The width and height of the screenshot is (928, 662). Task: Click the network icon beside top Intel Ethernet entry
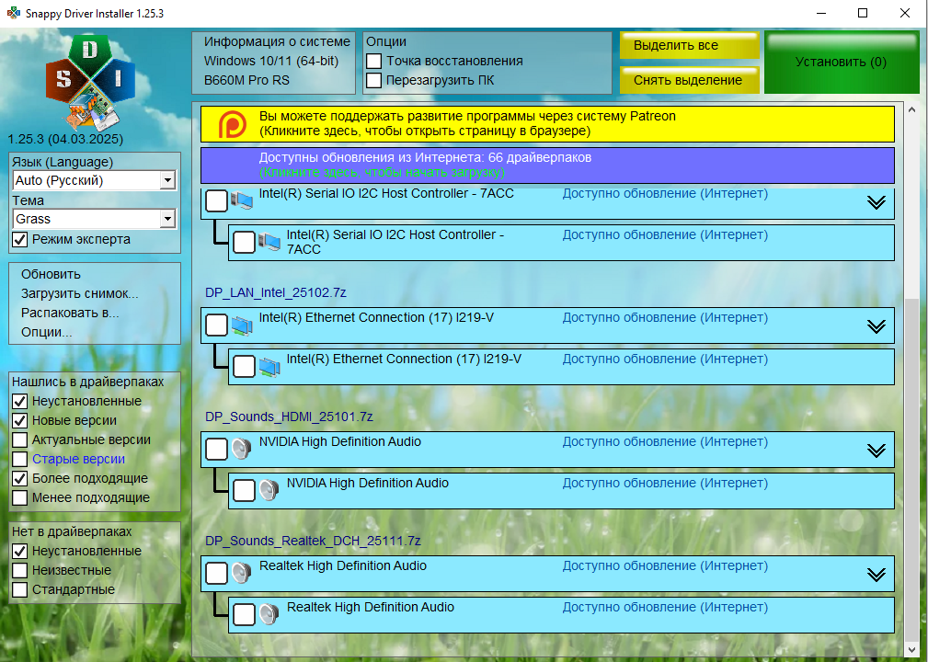(242, 325)
